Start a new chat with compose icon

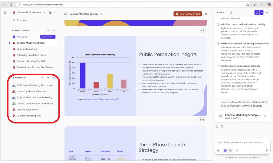(257, 12)
